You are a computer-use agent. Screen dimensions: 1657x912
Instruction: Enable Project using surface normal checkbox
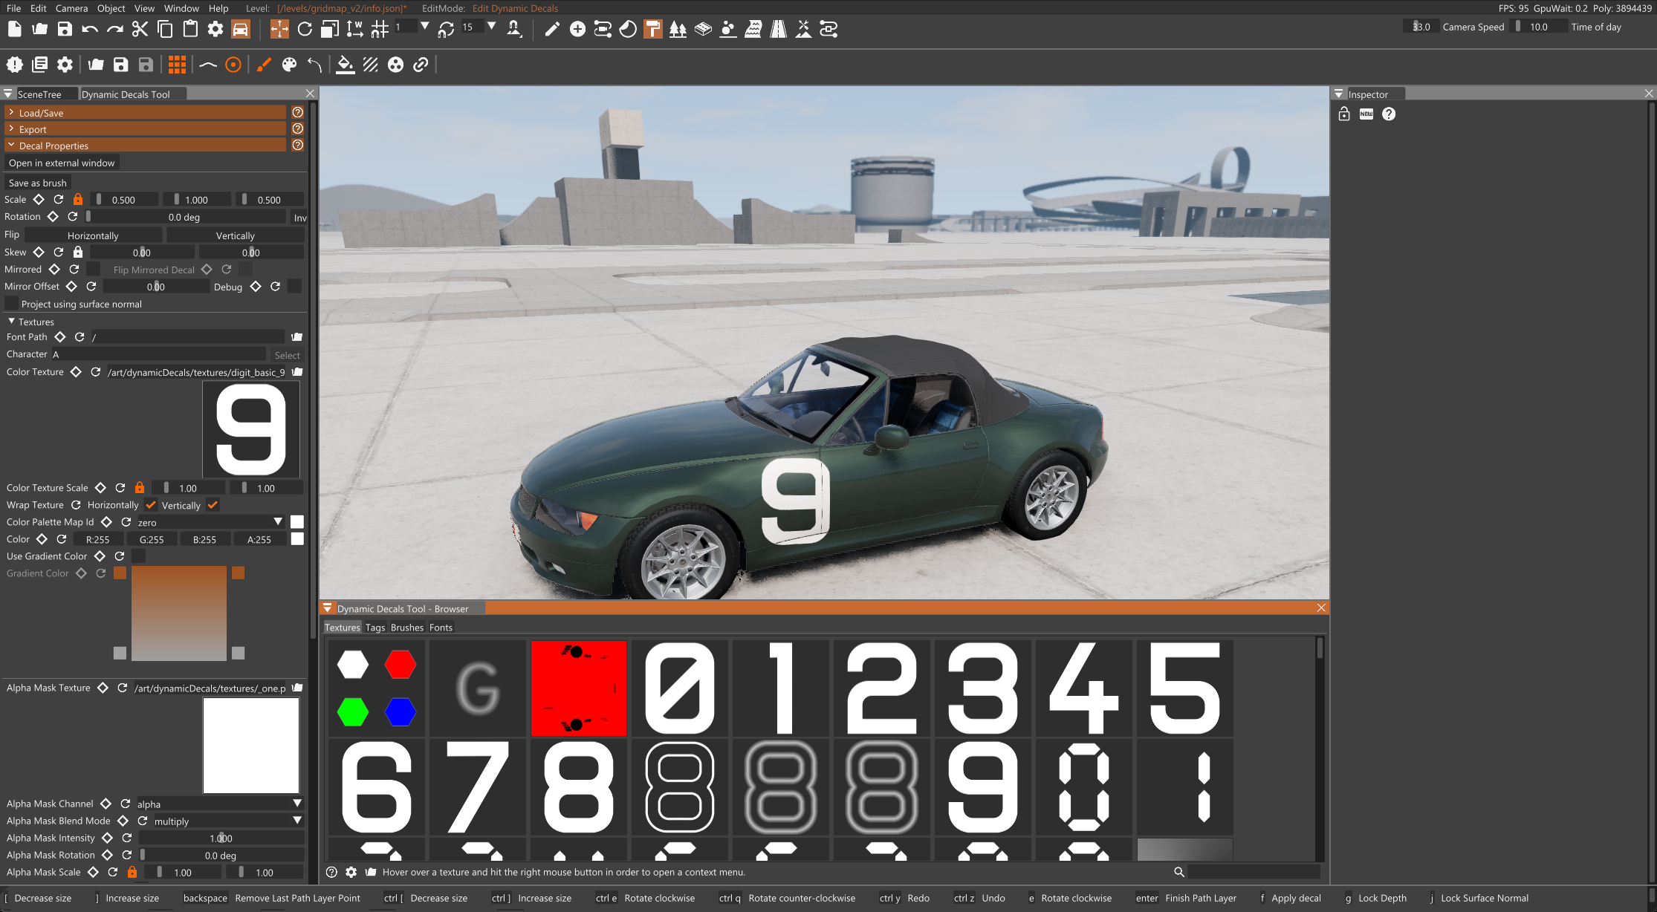point(12,304)
